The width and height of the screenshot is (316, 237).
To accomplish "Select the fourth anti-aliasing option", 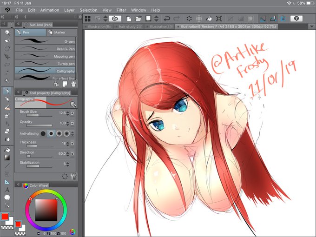I will [x=67, y=134].
